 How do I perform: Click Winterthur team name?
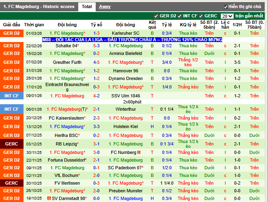pos(126,109)
